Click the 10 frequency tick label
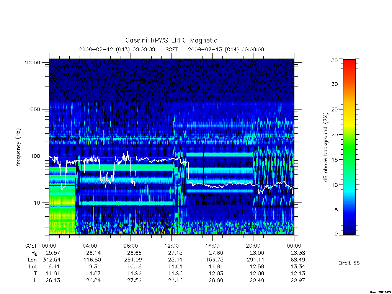 pos(37,203)
